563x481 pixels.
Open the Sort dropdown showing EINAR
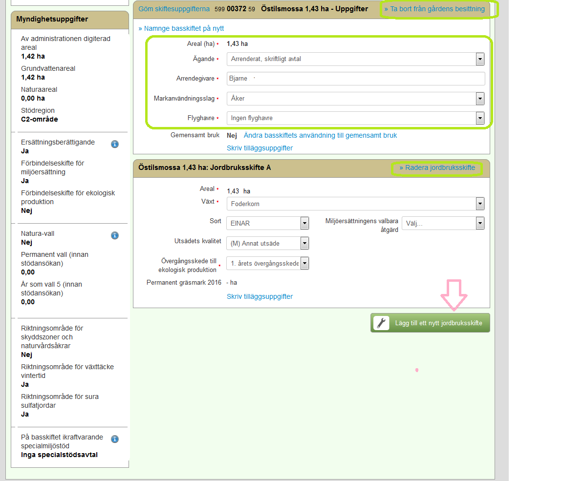[267, 223]
